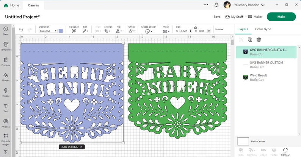Click the Home icon tab
Image resolution: width=301 pixels, height=157 pixels.
coord(12,5)
